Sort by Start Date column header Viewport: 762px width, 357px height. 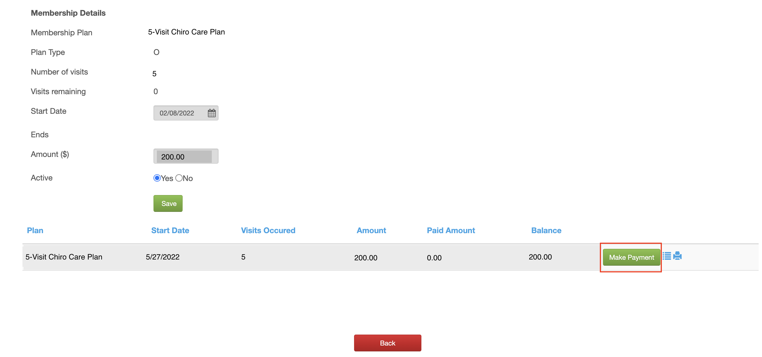170,230
